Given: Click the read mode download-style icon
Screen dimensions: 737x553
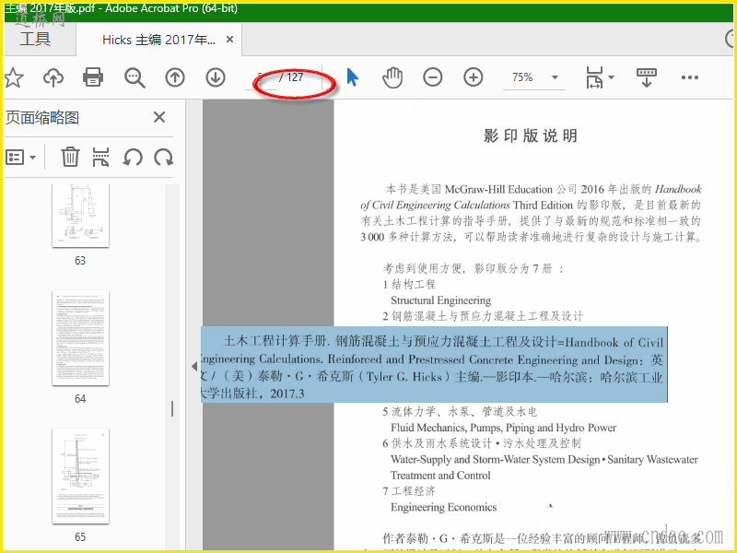Looking at the screenshot, I should coord(647,77).
